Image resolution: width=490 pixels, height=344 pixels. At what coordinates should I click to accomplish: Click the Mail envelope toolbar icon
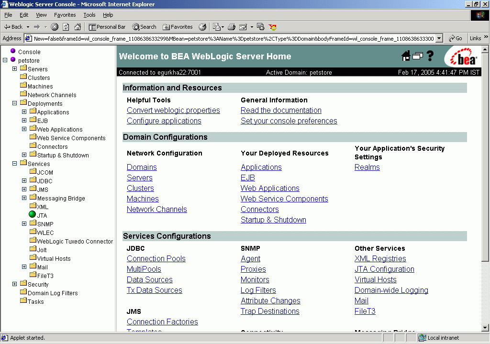pos(218,27)
